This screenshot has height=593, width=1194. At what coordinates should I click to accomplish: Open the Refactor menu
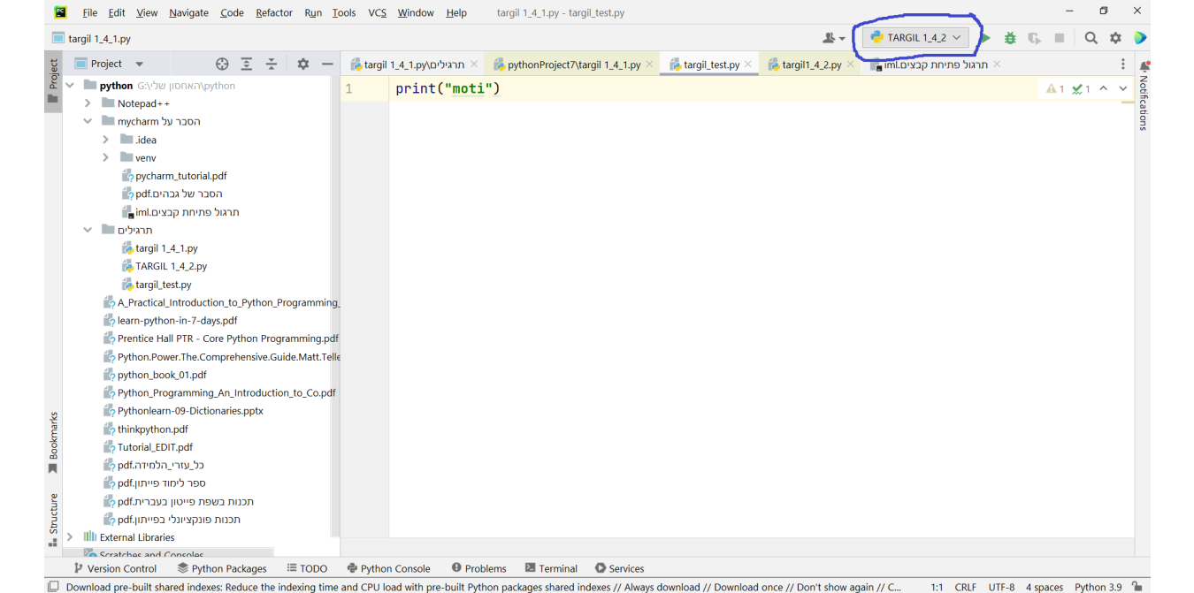(x=274, y=12)
